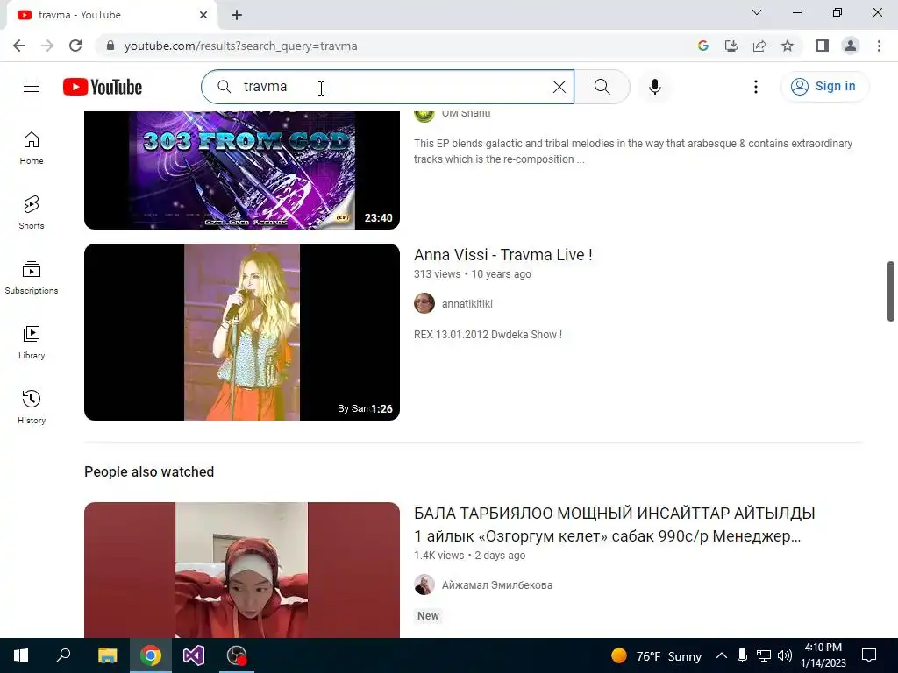Viewport: 898px width, 673px height.
Task: Click the tray microphone icon
Action: click(742, 655)
